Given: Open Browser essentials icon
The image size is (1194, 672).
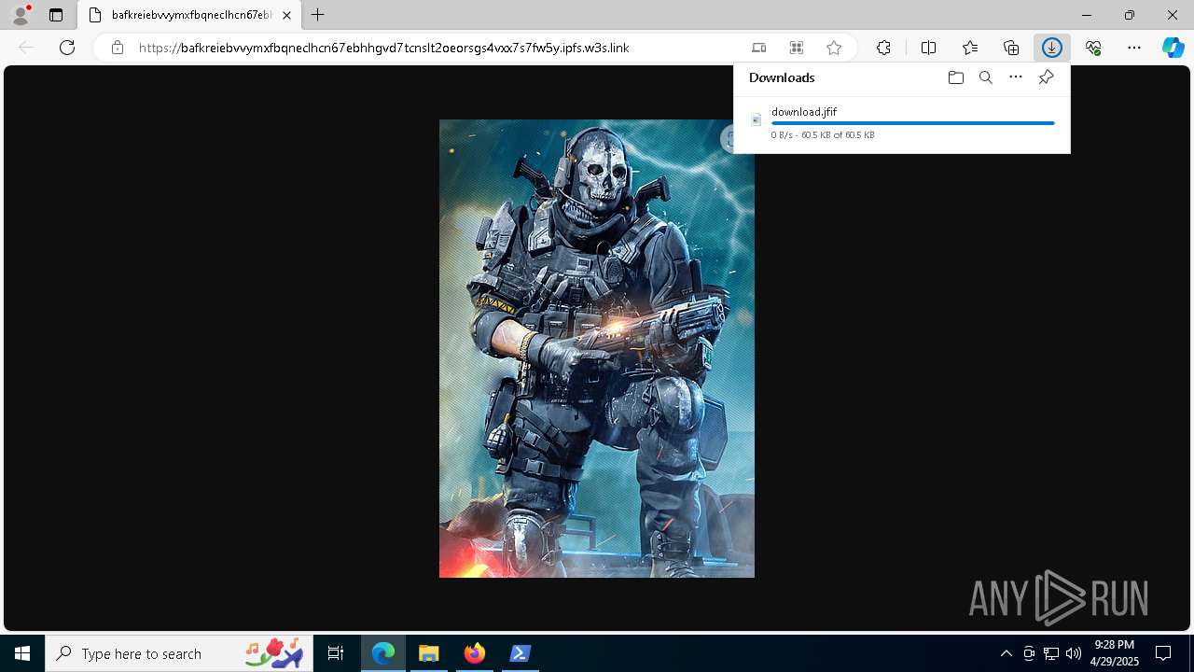Looking at the screenshot, I should pyautogui.click(x=1093, y=48).
